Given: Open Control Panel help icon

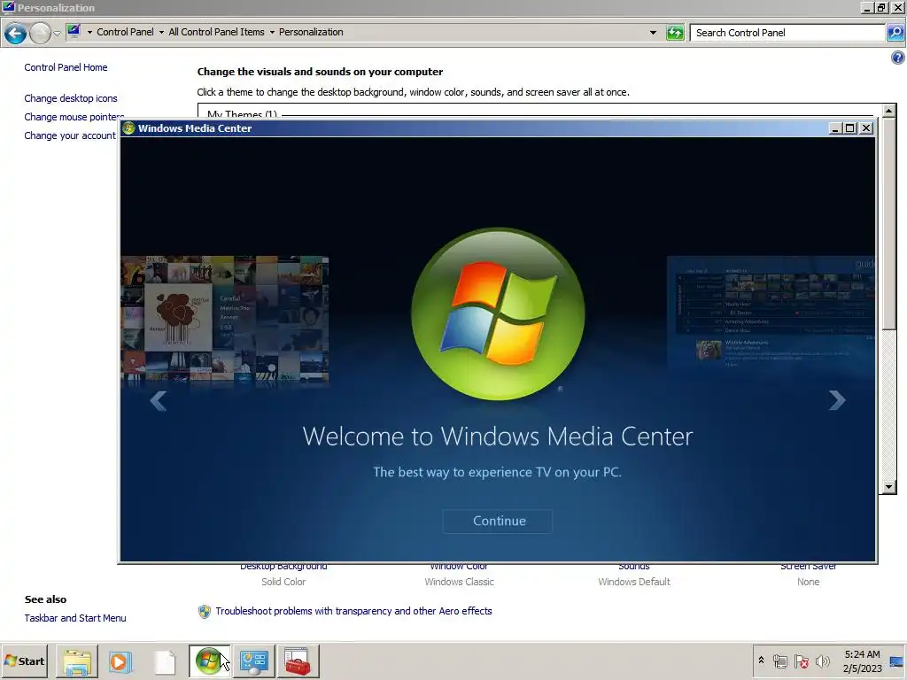Looking at the screenshot, I should click(898, 58).
